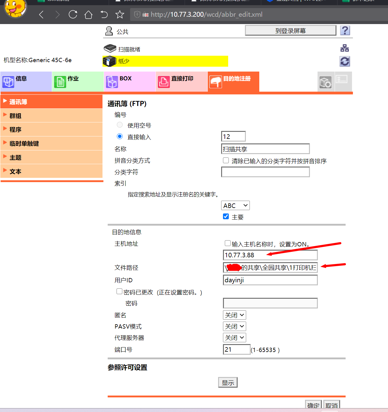Click the network device icon
Viewport: 388px width, 412px height.
click(345, 48)
